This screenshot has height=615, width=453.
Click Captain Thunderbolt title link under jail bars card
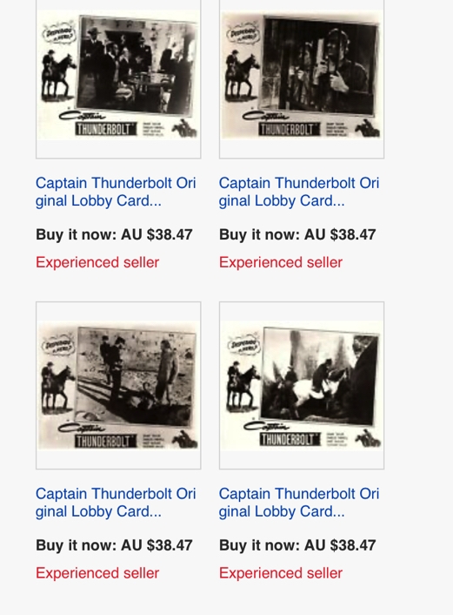tap(299, 192)
